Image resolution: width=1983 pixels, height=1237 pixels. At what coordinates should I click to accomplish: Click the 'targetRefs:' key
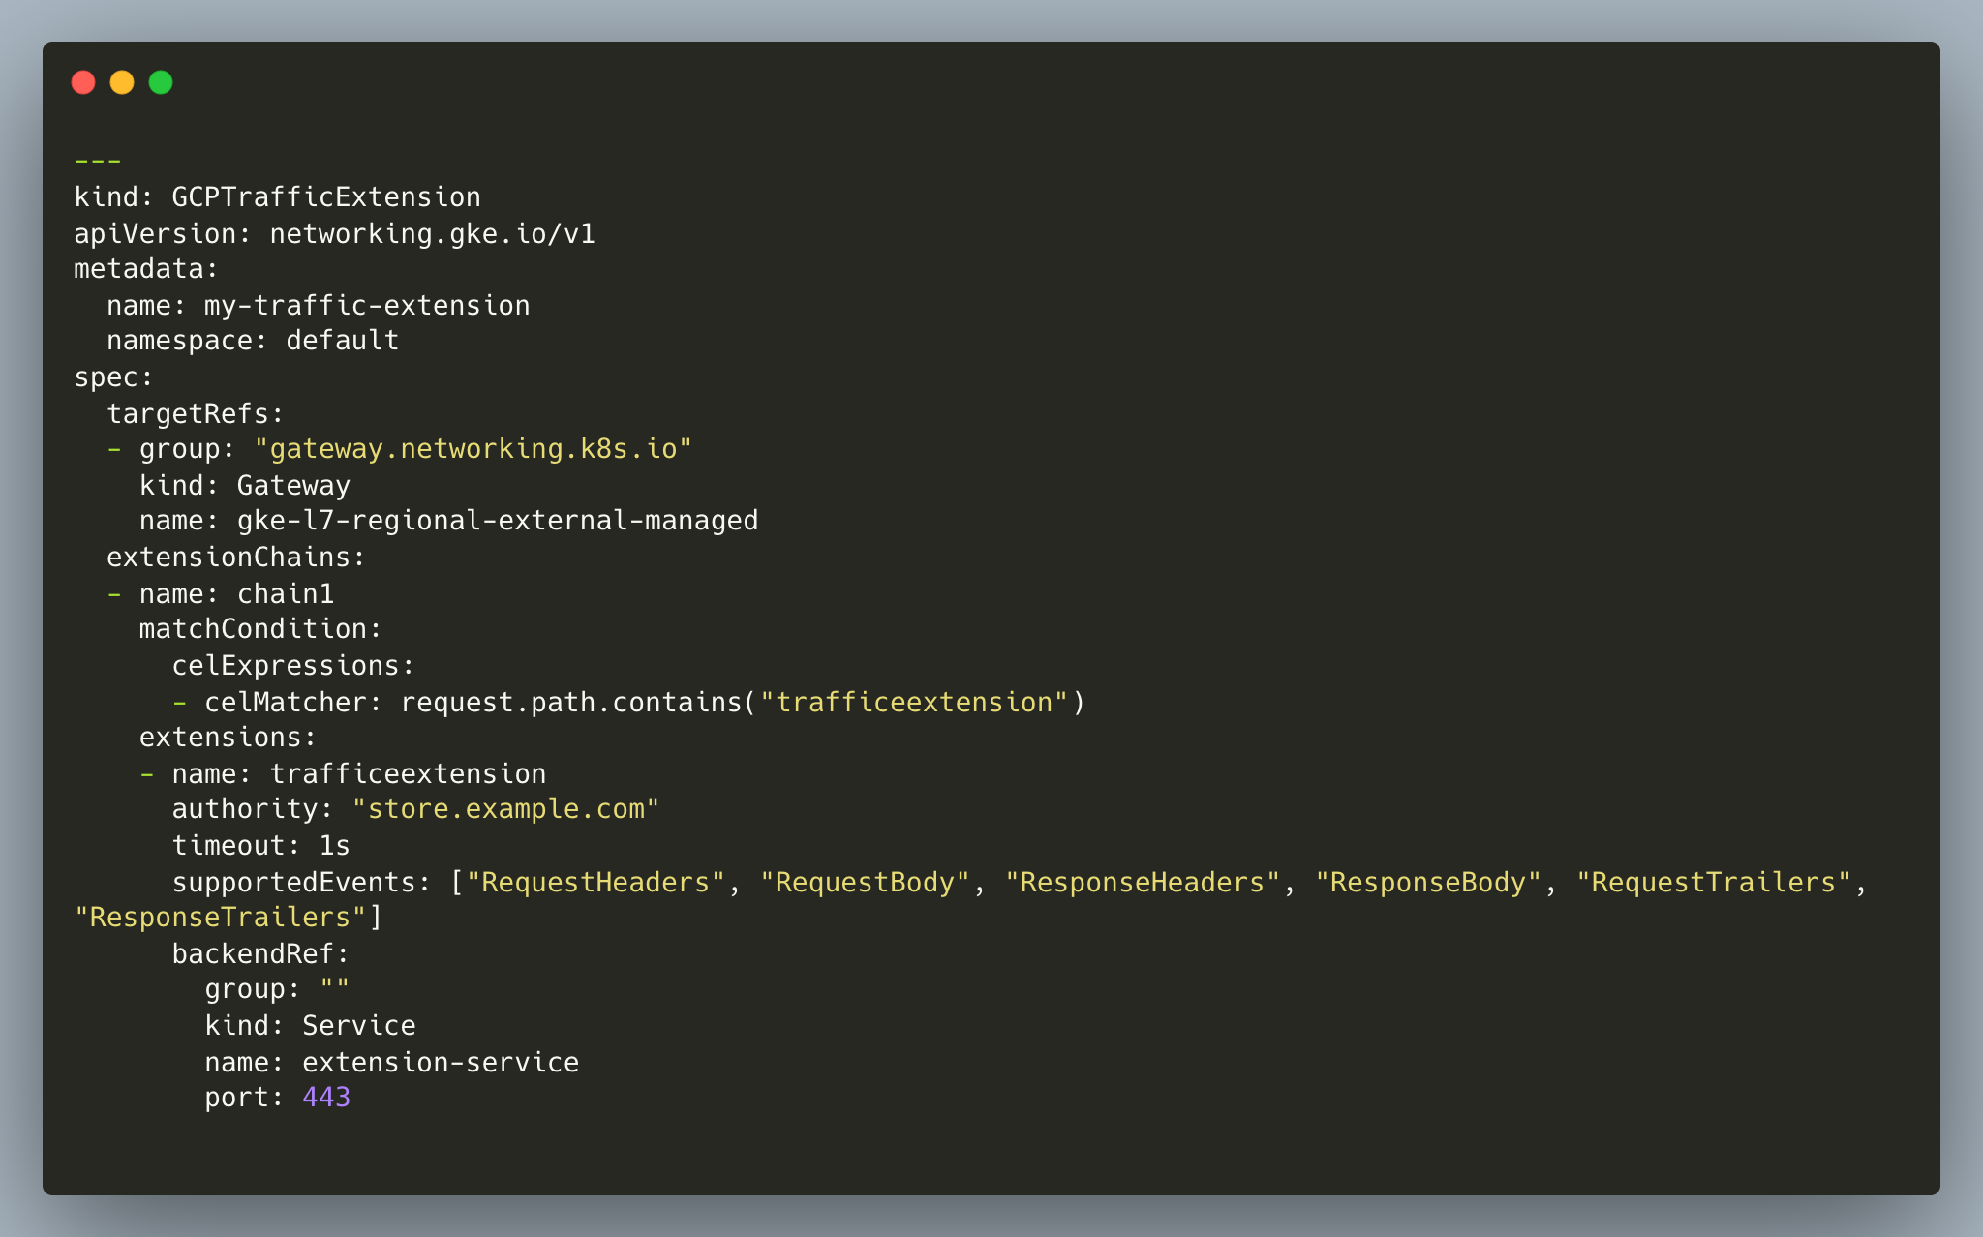pos(196,413)
